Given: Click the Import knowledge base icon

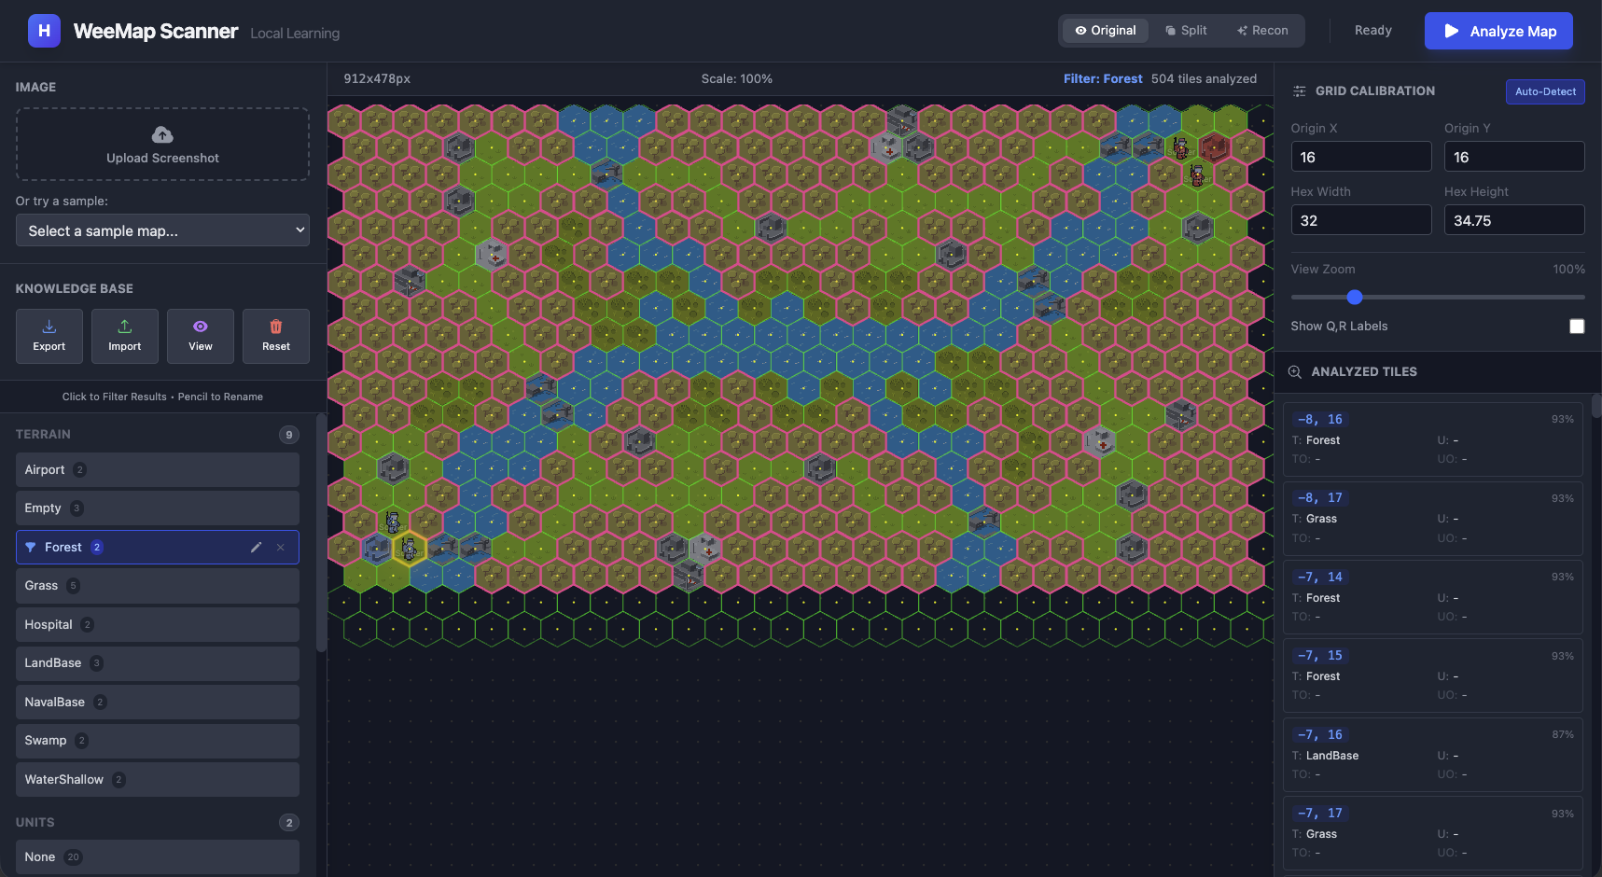Looking at the screenshot, I should coord(125,327).
